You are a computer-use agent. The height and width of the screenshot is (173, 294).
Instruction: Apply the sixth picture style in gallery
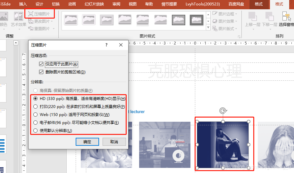pyautogui.click(x=161, y=20)
